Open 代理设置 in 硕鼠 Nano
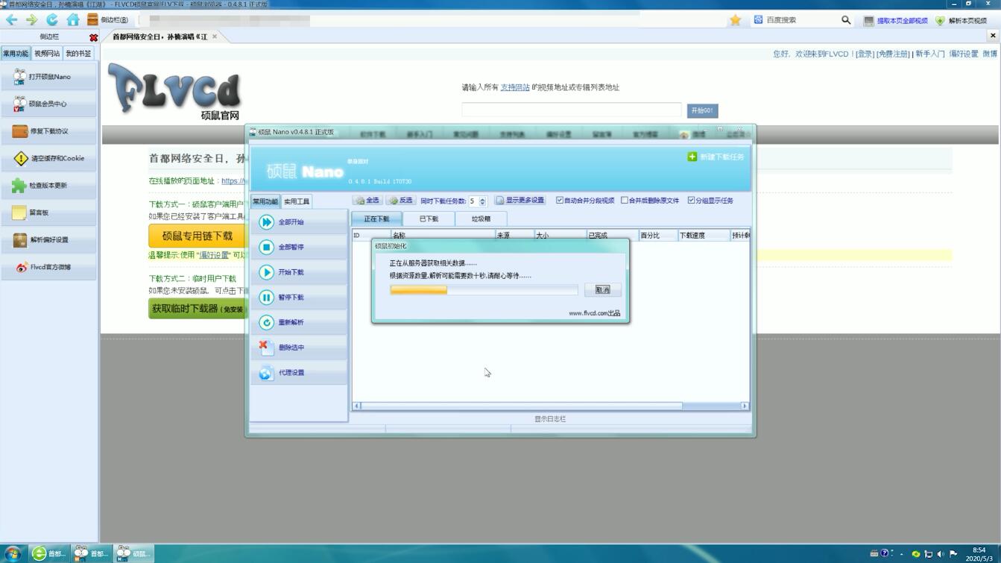Viewport: 1001px width, 563px height. point(299,373)
